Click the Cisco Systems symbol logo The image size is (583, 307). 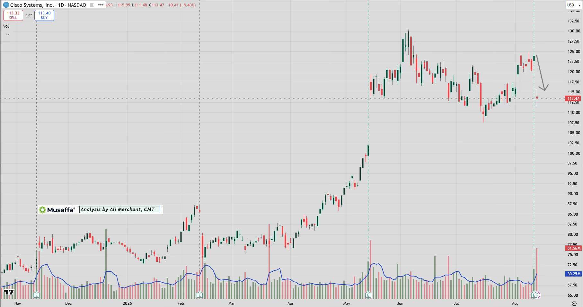(x=6, y=5)
